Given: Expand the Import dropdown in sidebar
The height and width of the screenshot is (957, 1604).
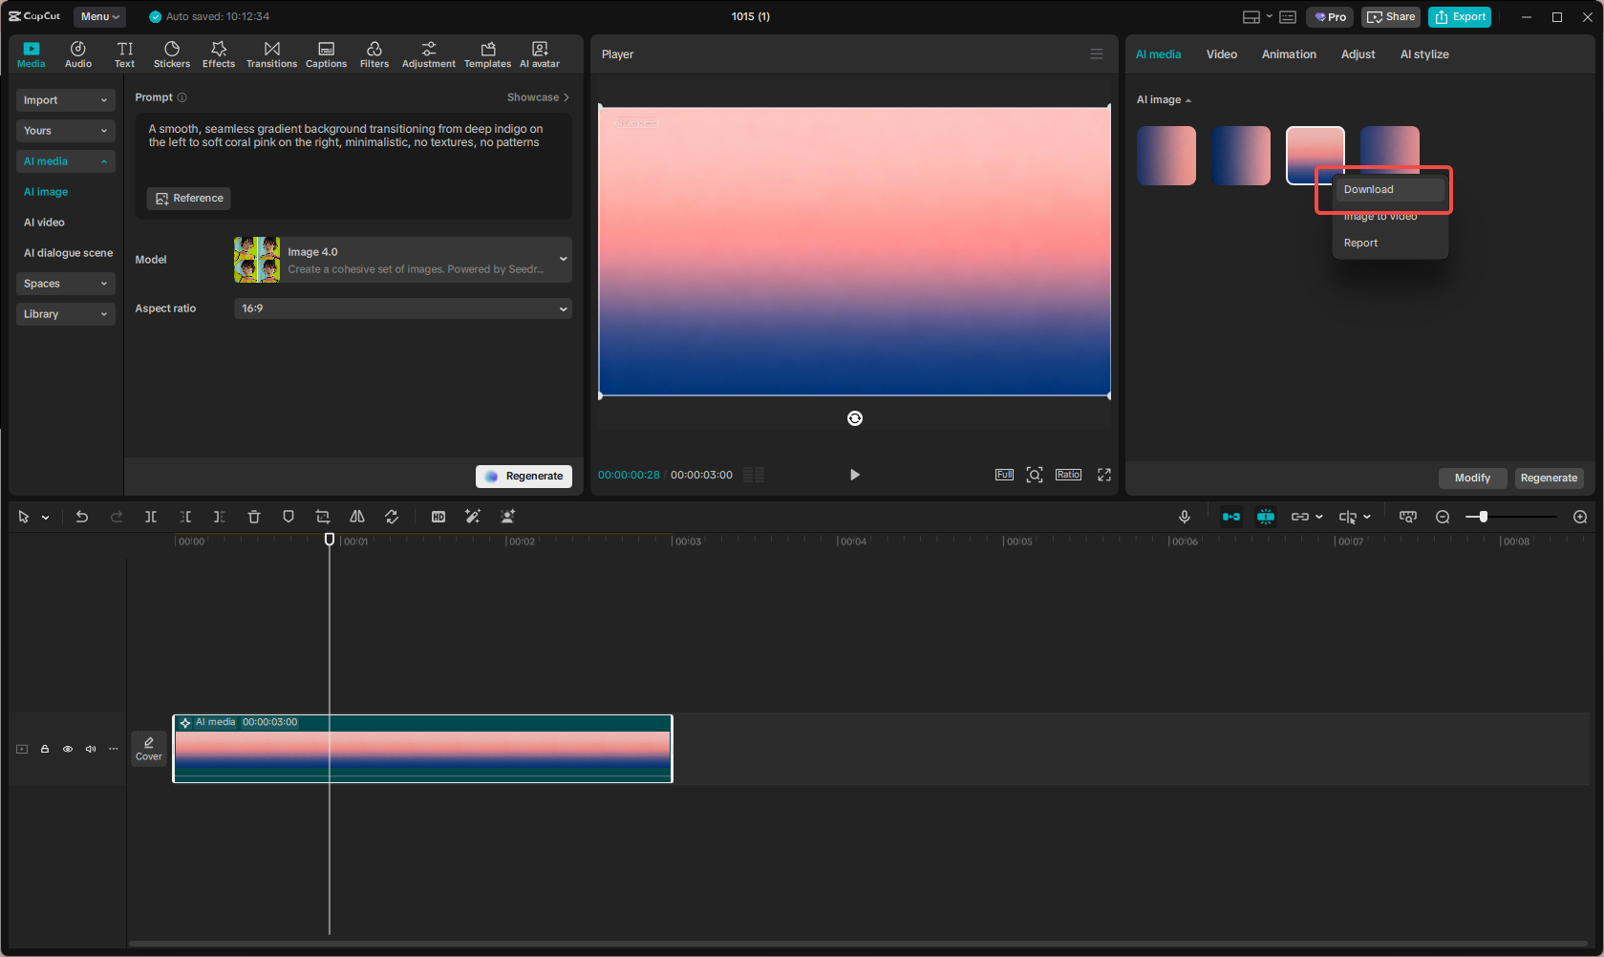Looking at the screenshot, I should [65, 100].
